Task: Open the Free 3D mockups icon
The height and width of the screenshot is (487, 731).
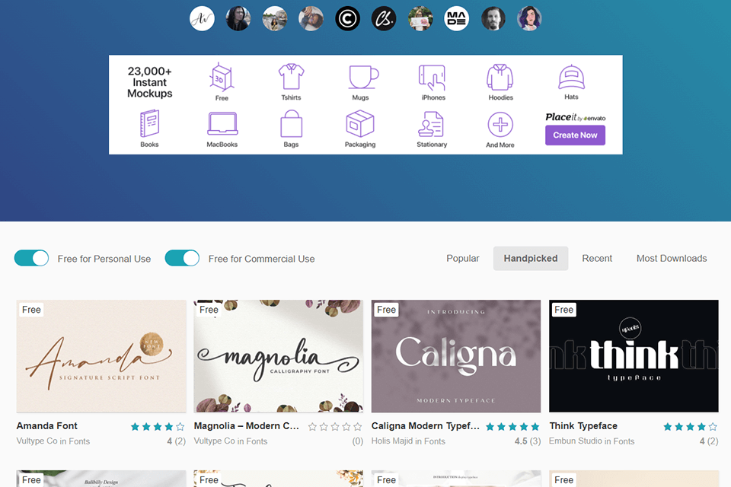Action: (222, 77)
